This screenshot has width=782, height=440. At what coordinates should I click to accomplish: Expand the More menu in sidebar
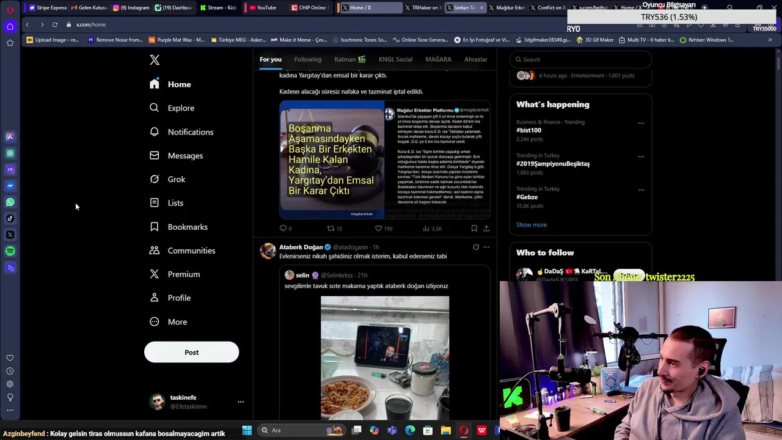(169, 322)
